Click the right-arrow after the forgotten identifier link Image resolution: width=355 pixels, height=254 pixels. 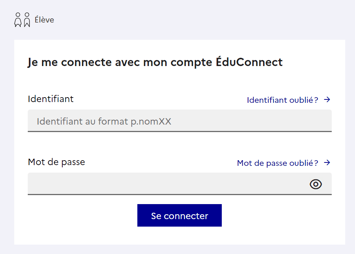[x=327, y=99]
